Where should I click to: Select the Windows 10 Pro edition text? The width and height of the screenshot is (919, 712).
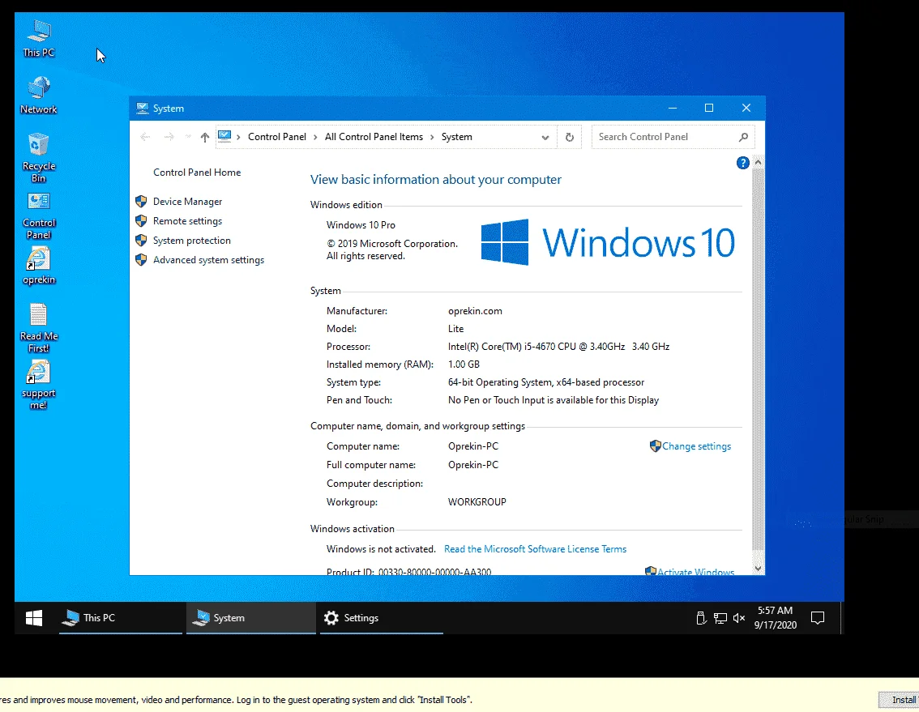tap(361, 225)
